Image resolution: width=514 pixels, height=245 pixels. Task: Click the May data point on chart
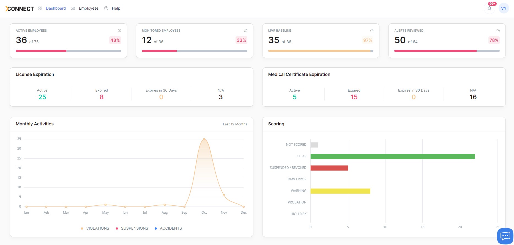click(105, 205)
